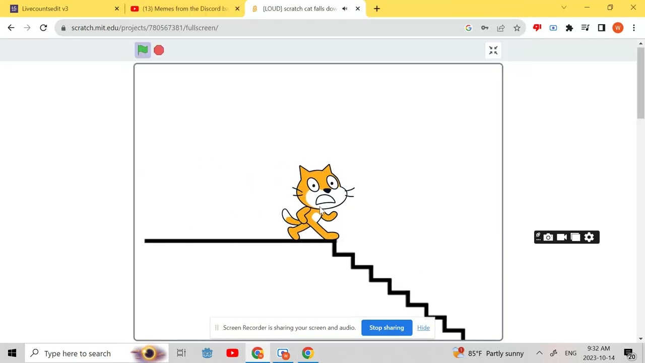
Task: Open the recordings gallery icon in recorder widget
Action: (575, 237)
